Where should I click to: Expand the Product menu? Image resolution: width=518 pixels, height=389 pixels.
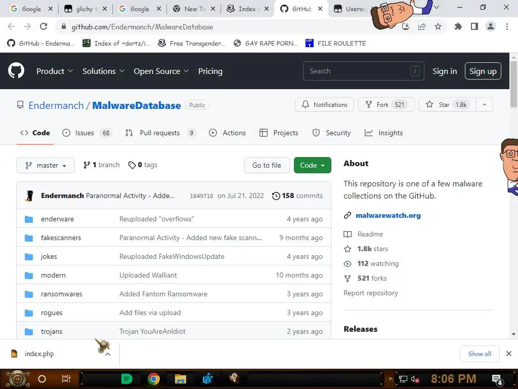click(x=55, y=71)
